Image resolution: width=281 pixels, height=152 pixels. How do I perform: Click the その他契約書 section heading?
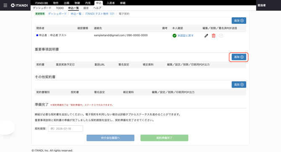pyautogui.click(x=45, y=77)
